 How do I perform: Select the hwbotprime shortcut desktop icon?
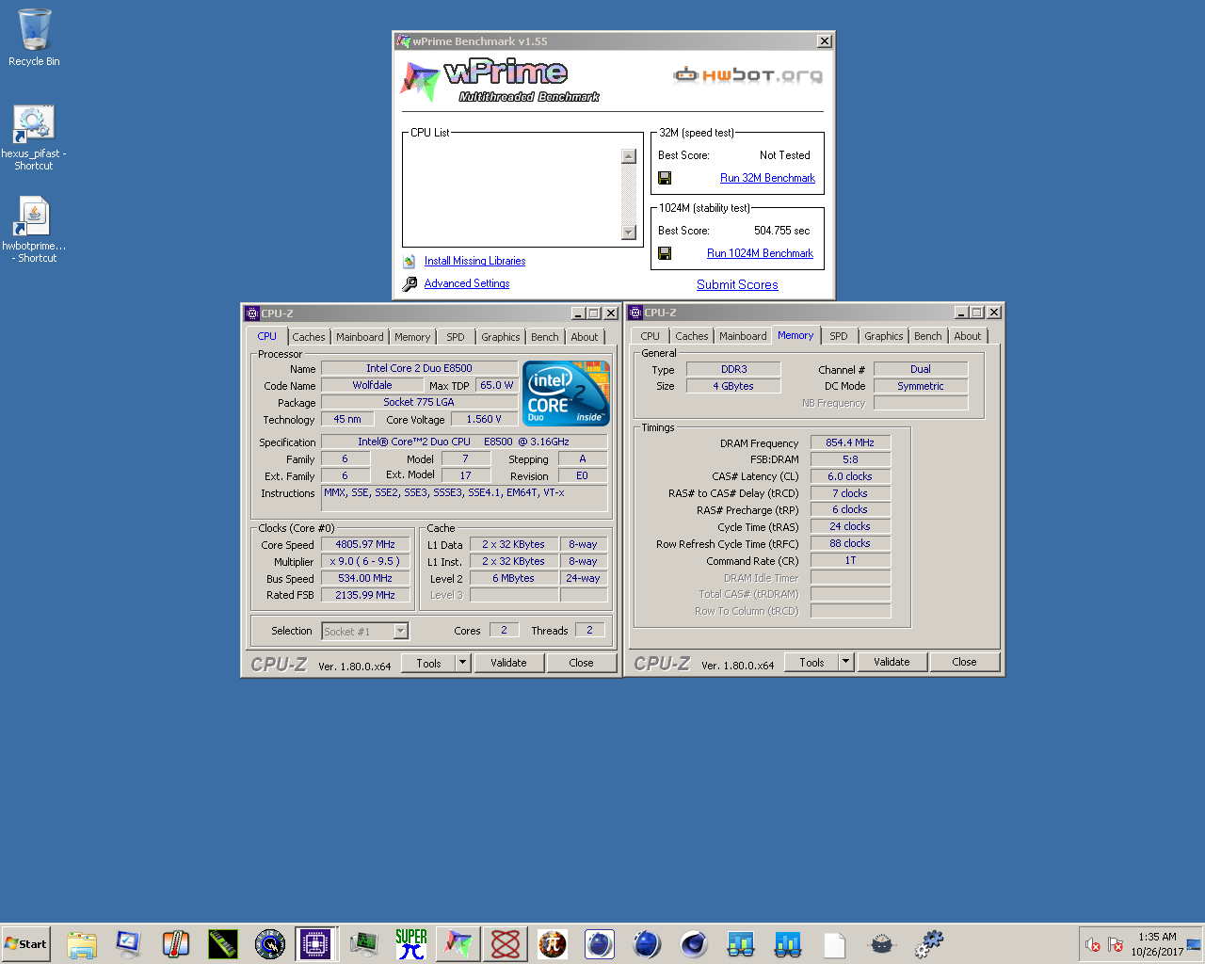pyautogui.click(x=34, y=229)
